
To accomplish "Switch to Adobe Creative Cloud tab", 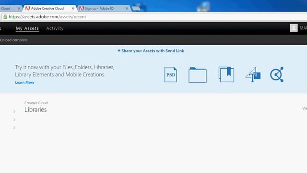I will pos(49,9).
